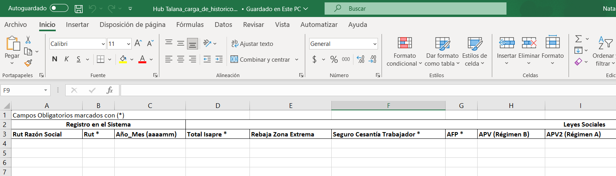Toggle the Autoguardado switch
This screenshot has height=176, width=616.
[x=59, y=8]
